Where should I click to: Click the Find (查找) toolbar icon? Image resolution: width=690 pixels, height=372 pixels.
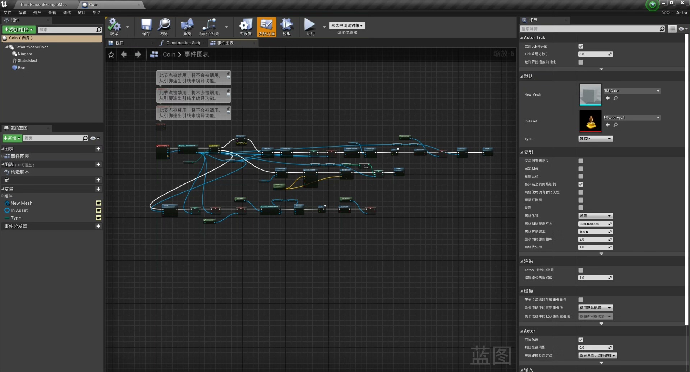click(x=187, y=26)
